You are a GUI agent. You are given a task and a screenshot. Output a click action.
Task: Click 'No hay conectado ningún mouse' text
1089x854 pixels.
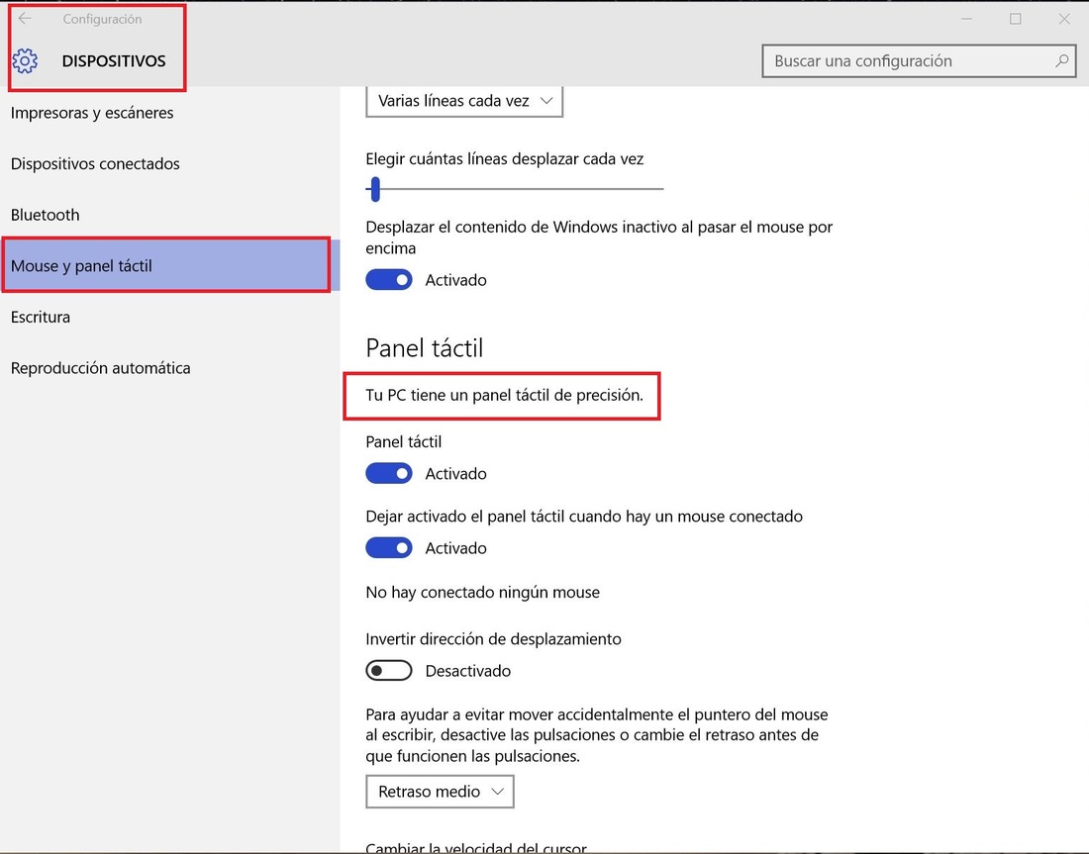(x=483, y=592)
